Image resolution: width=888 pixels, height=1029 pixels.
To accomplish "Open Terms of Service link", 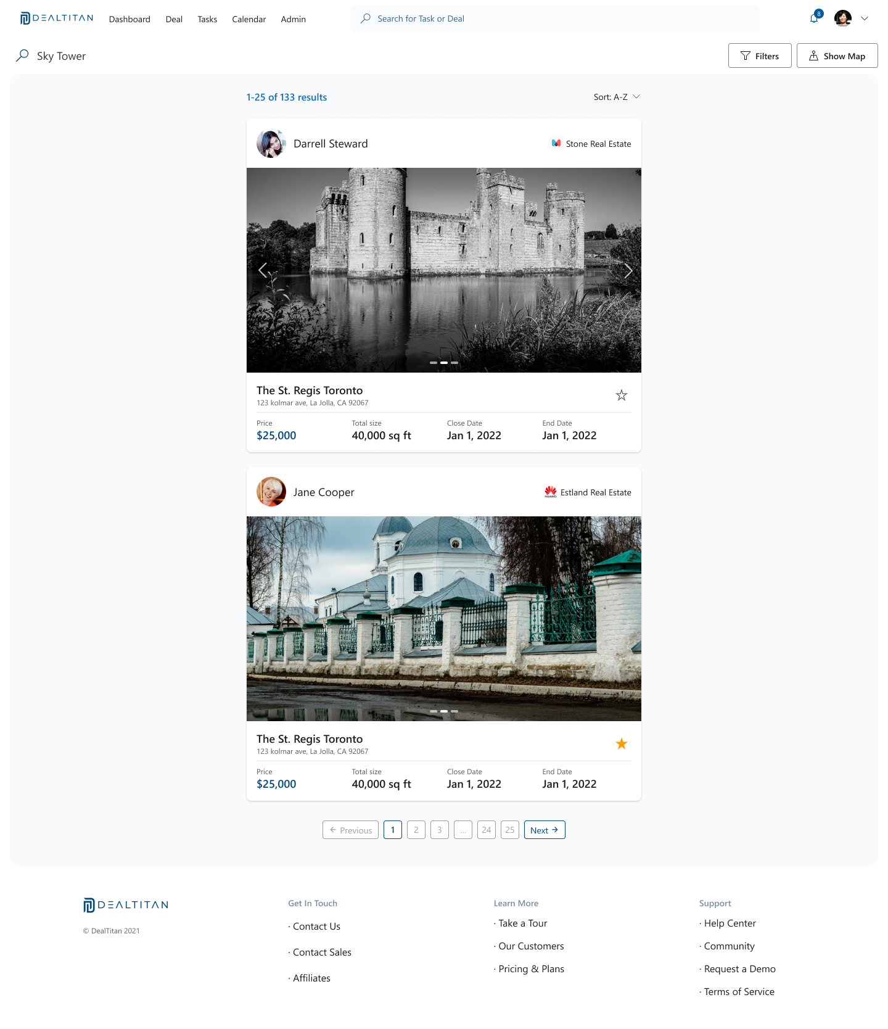I will point(739,992).
